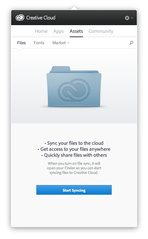Screen dimensions: 148x239
Task: Select the Files sub-tab
Action: tap(21, 43)
